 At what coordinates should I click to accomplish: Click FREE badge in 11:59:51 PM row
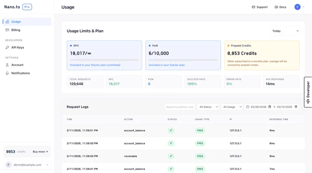(200, 130)
